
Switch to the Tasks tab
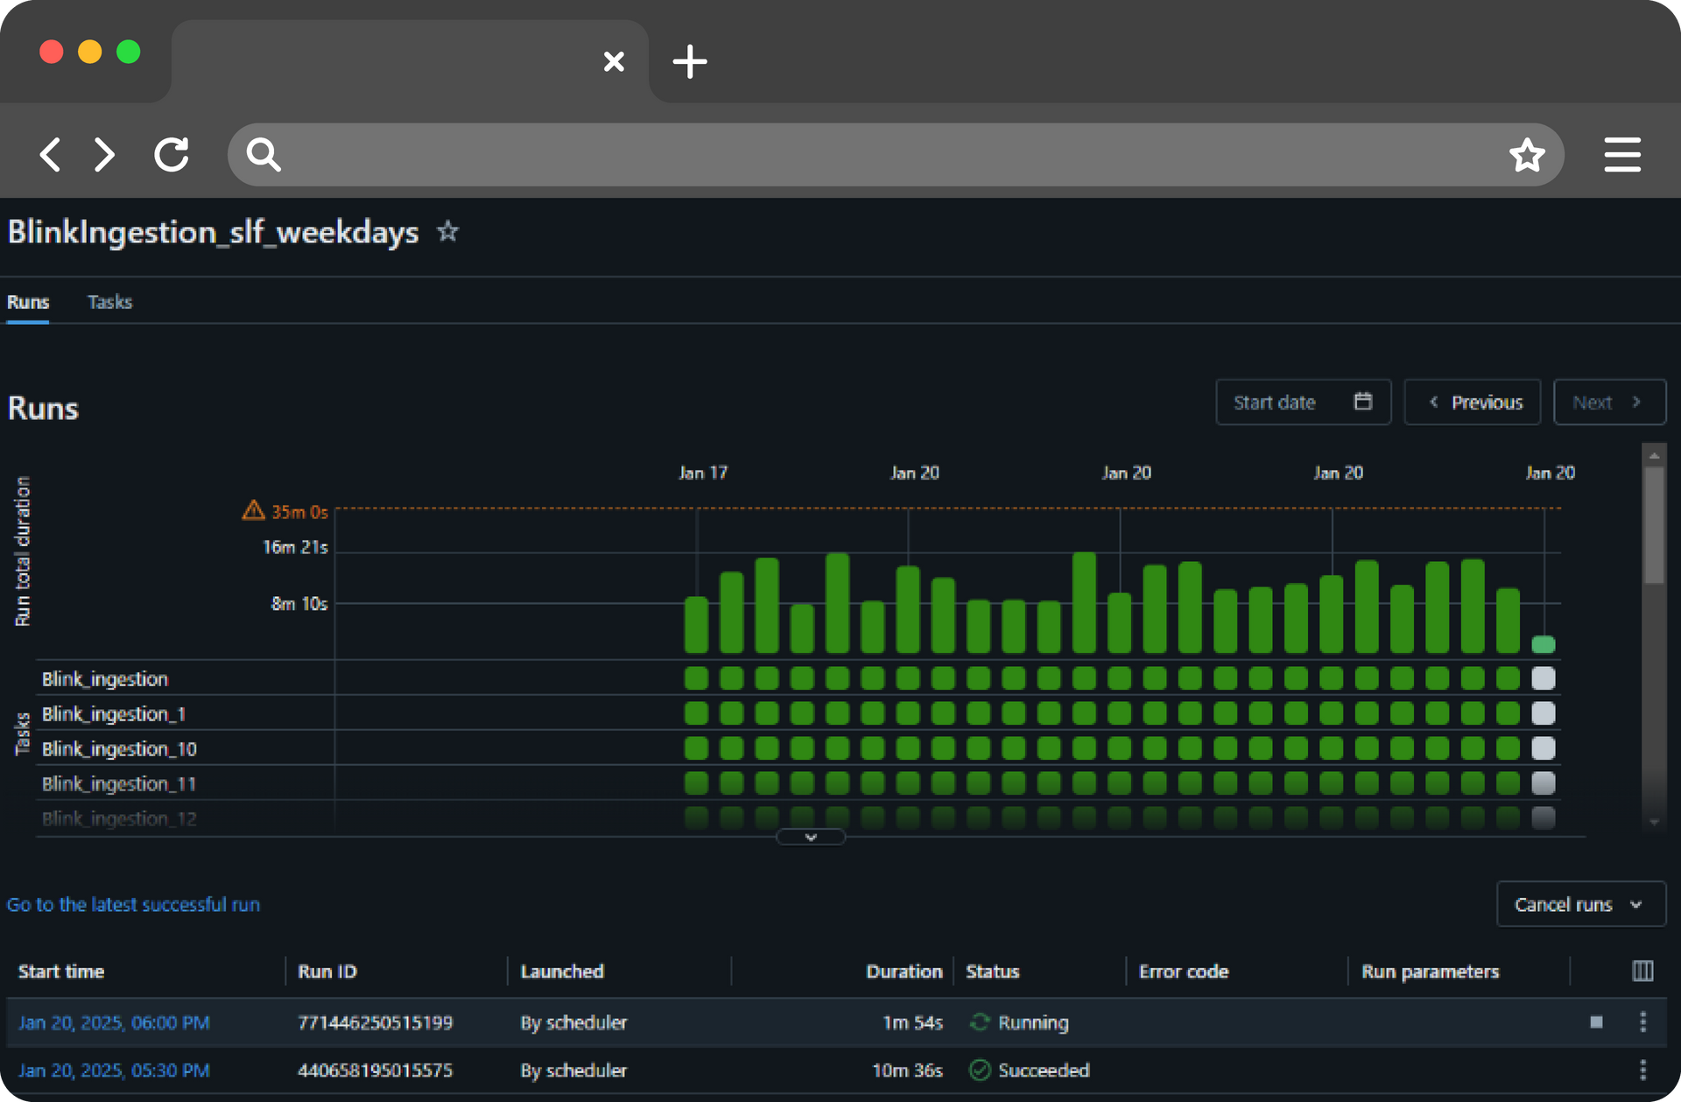tap(109, 301)
